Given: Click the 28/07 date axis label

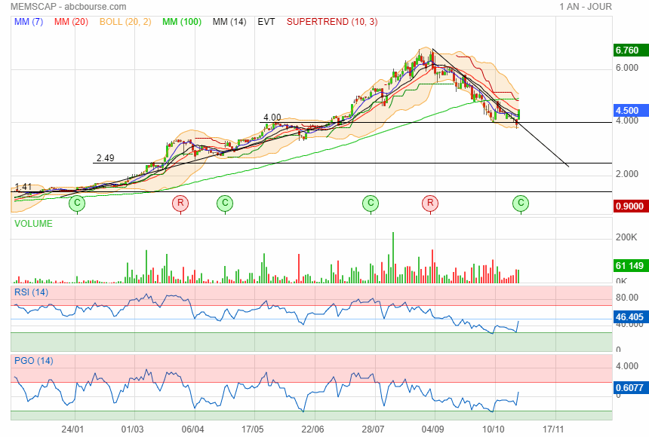Looking at the screenshot, I should 373,429.
